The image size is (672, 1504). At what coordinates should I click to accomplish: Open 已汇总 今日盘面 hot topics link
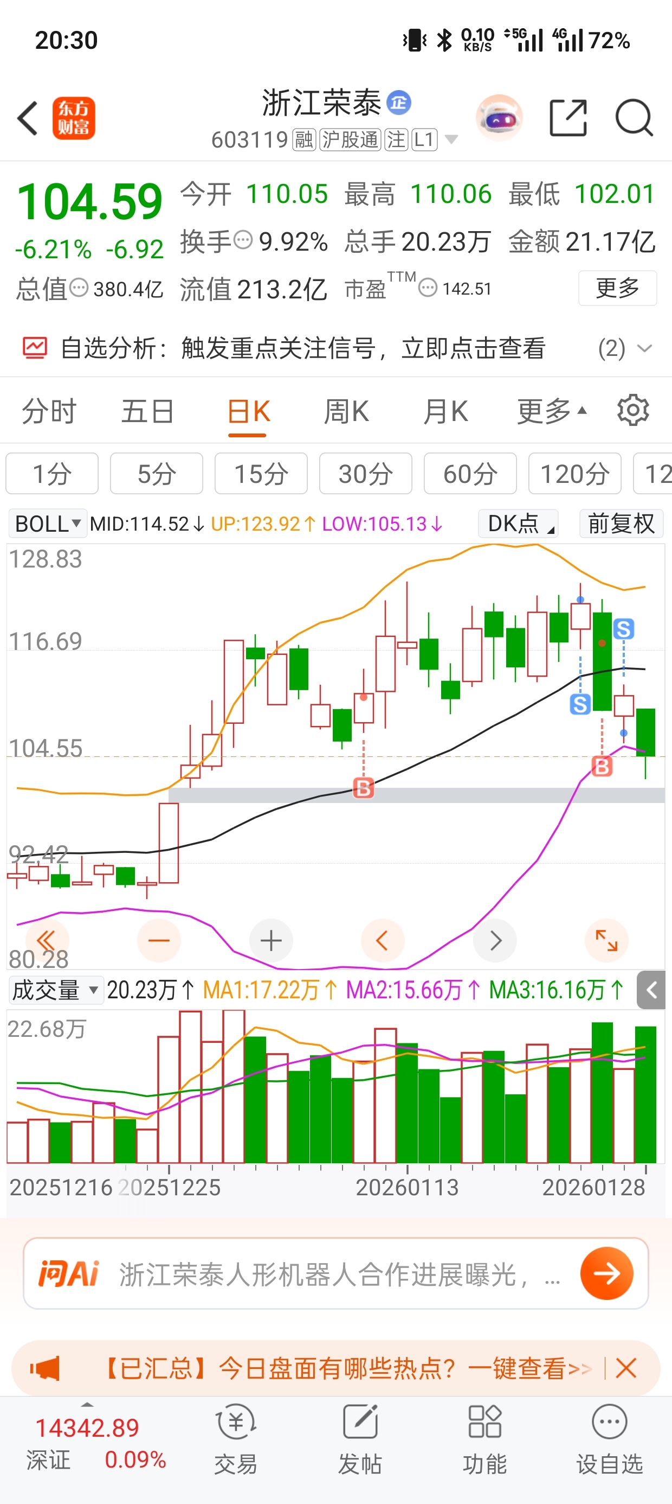click(347, 1368)
